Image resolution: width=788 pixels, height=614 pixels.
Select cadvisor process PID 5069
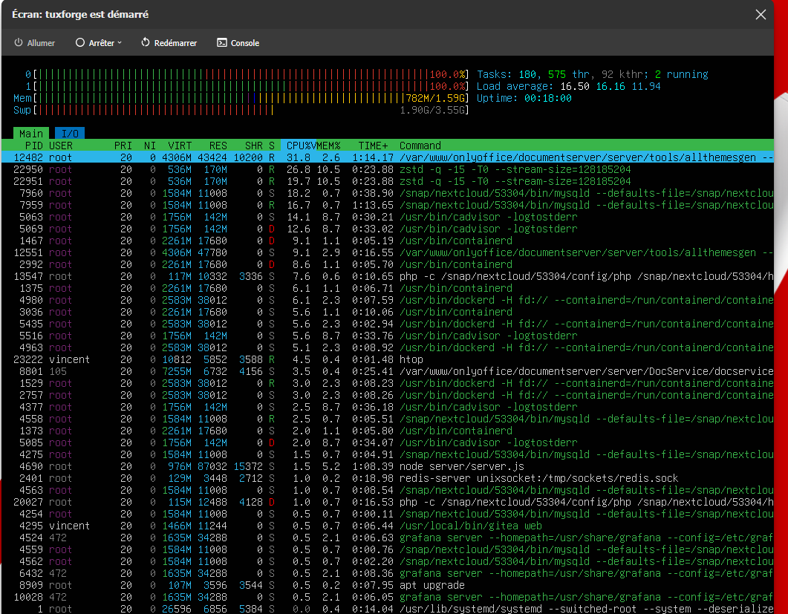[388, 229]
